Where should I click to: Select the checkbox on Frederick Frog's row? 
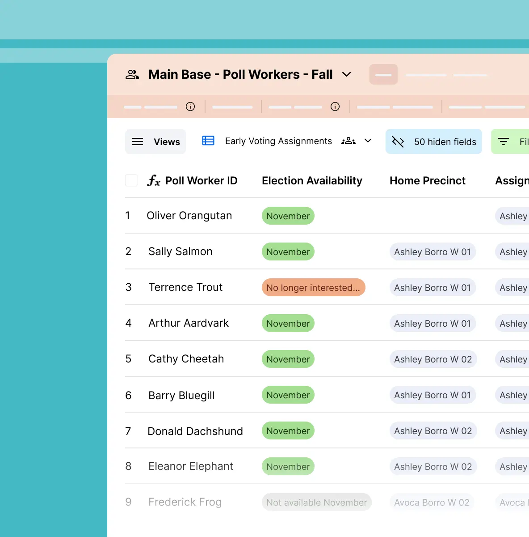click(131, 502)
